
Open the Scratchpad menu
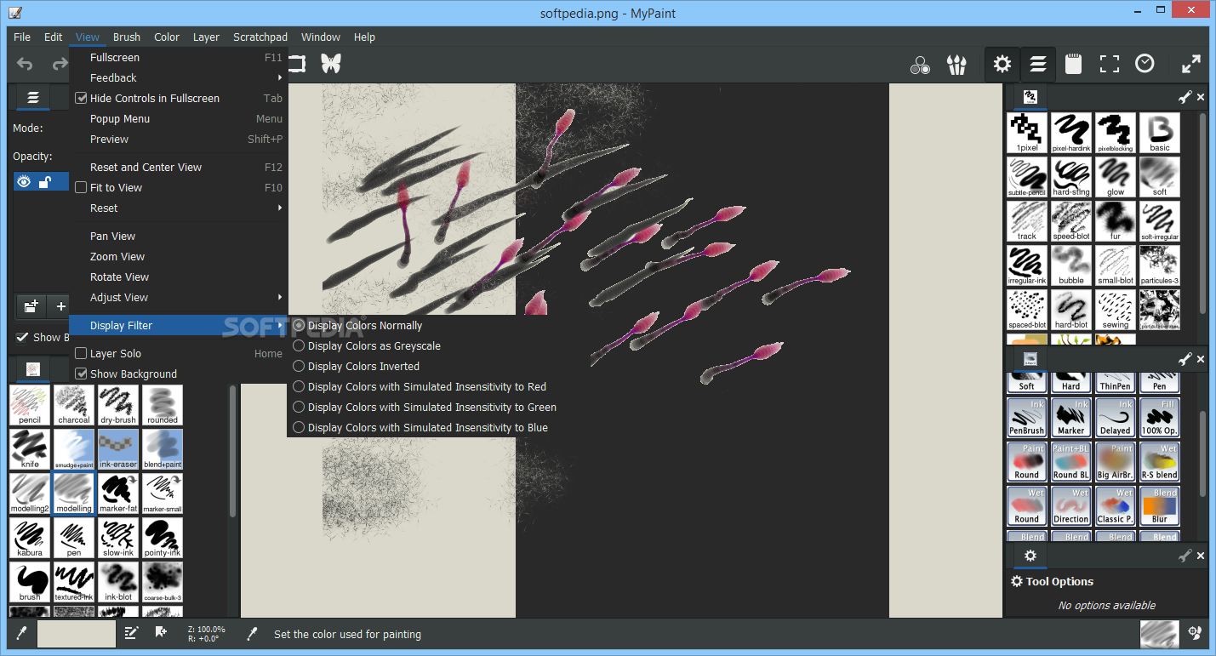point(260,37)
